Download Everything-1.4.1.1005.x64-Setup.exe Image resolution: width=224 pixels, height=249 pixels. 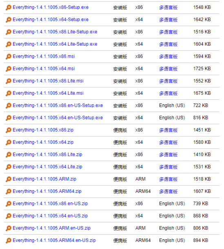coord(51,20)
